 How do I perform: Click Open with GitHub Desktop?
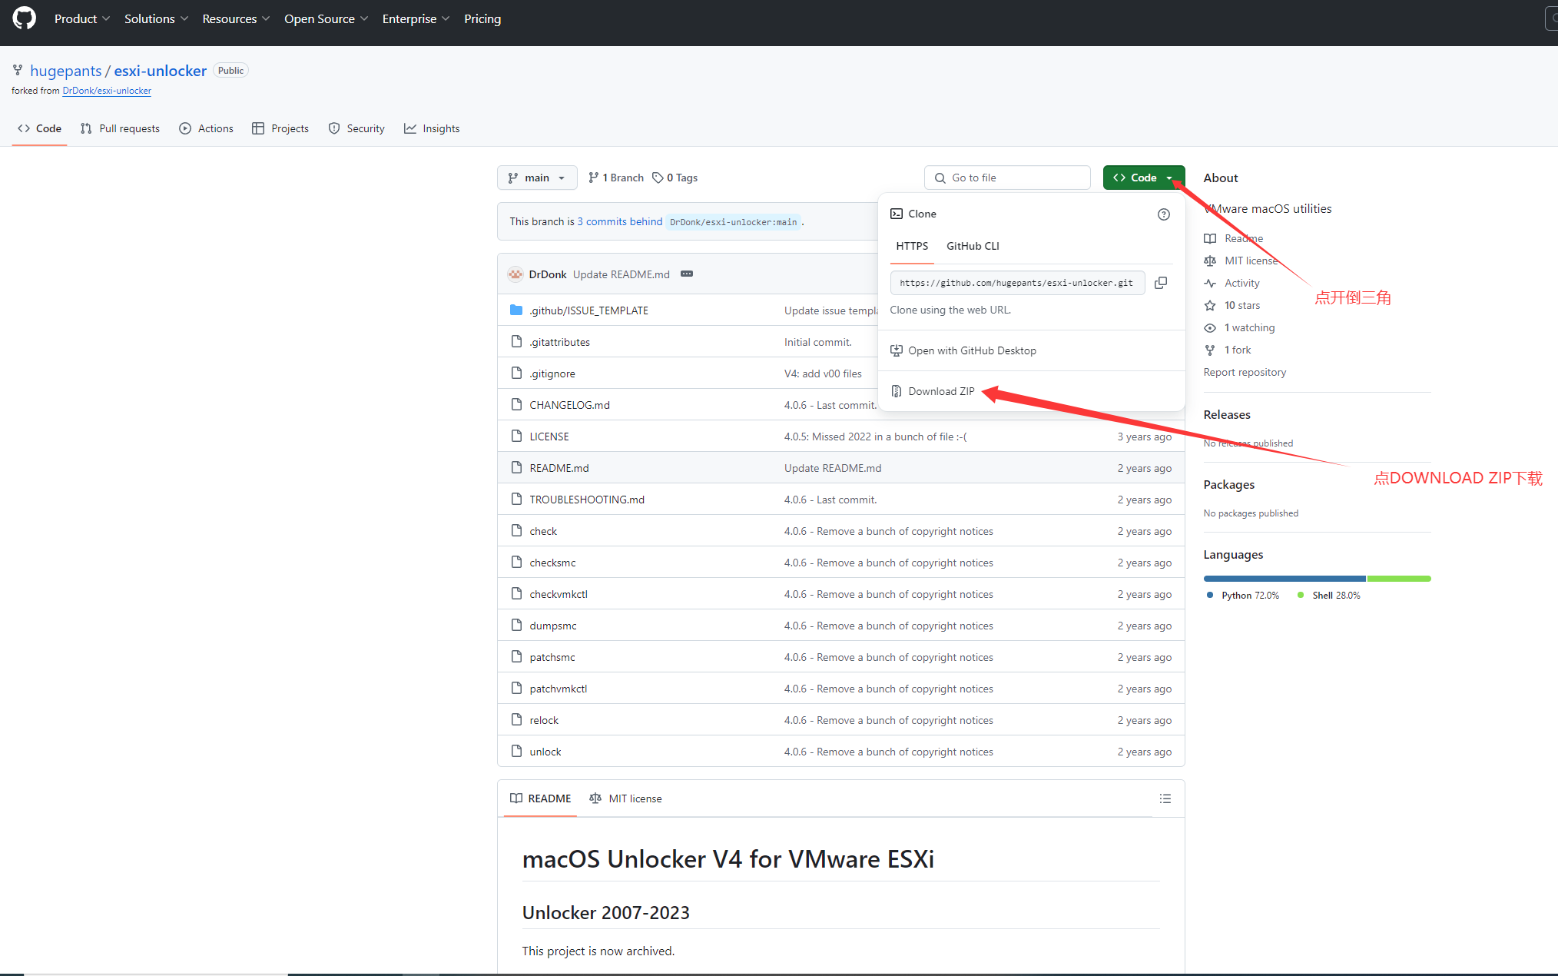click(972, 351)
